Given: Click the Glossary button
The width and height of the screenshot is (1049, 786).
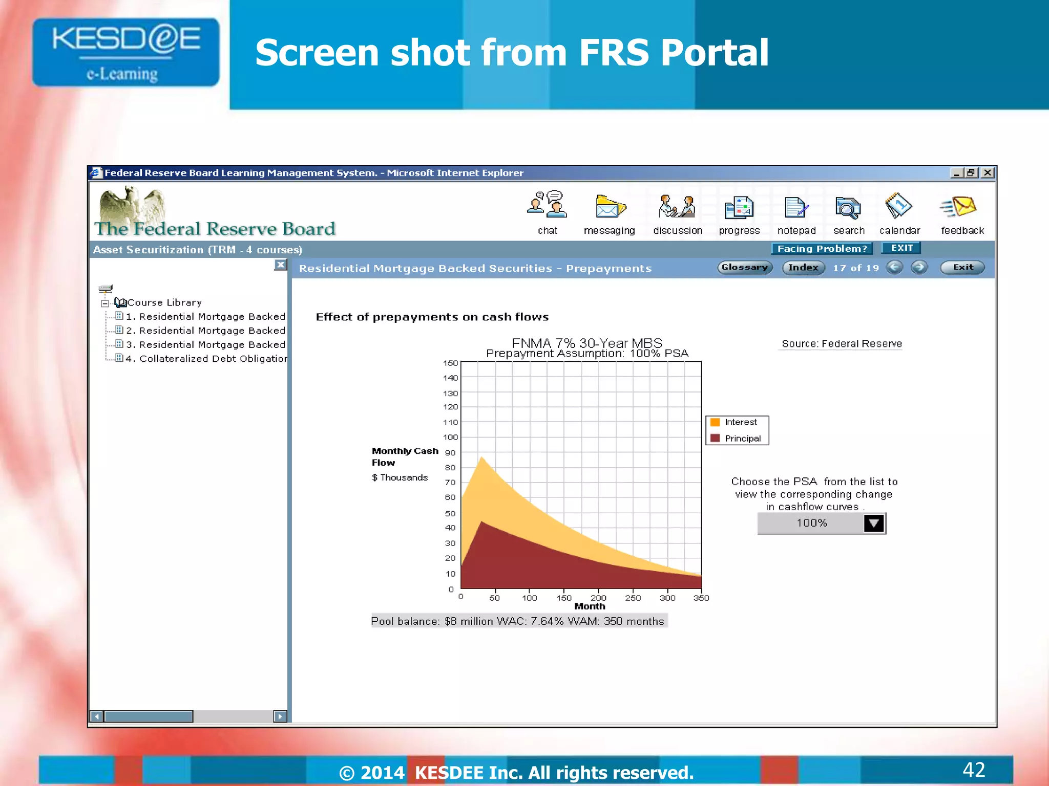Looking at the screenshot, I should (745, 267).
